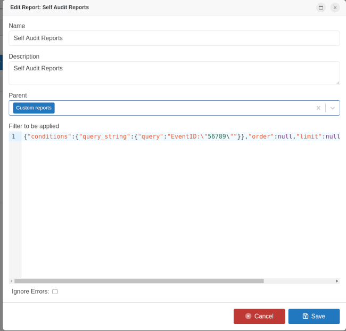
Task: Click the Description resize handle corner
Action: tap(337, 83)
